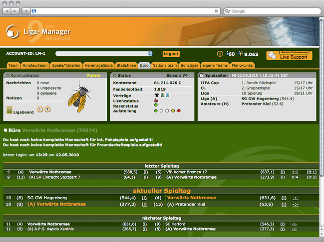This screenshot has height=242, width=324.
Task: Open the blue Verträge icon
Action: tap(168, 95)
